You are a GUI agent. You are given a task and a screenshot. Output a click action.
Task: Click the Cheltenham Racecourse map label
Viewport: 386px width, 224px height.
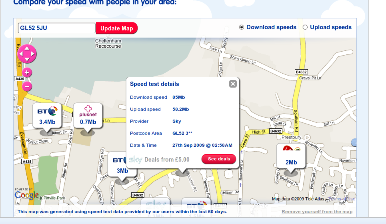108,43
